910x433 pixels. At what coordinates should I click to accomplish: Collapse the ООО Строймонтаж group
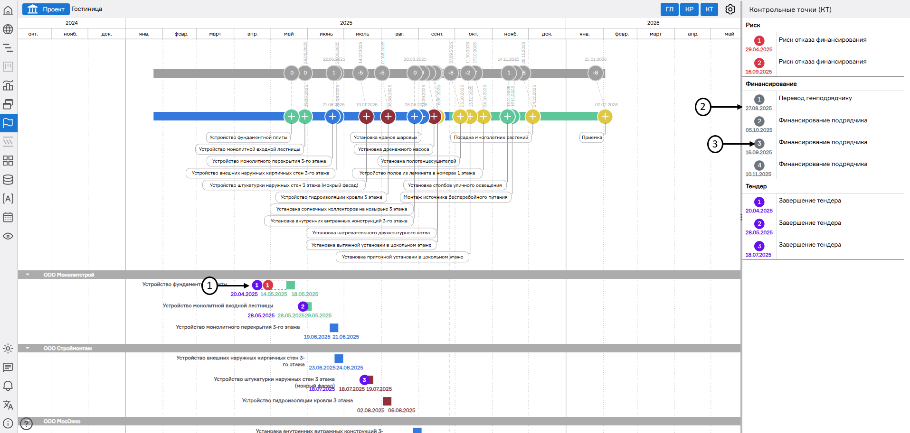(x=28, y=348)
